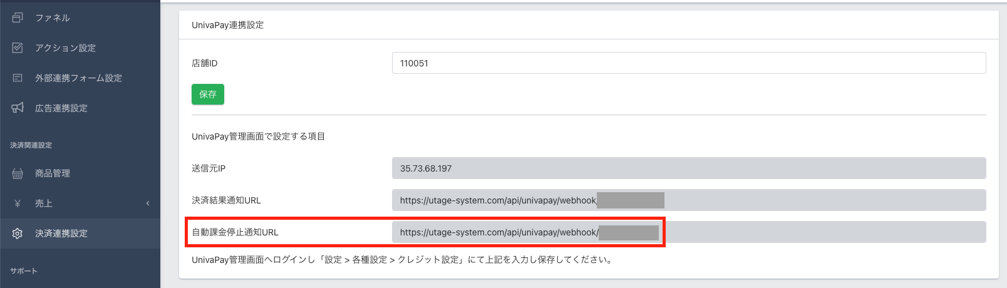Image resolution: width=1007 pixels, height=288 pixels.
Task: Click the gear icon for 決済連携設定
Action: point(18,234)
